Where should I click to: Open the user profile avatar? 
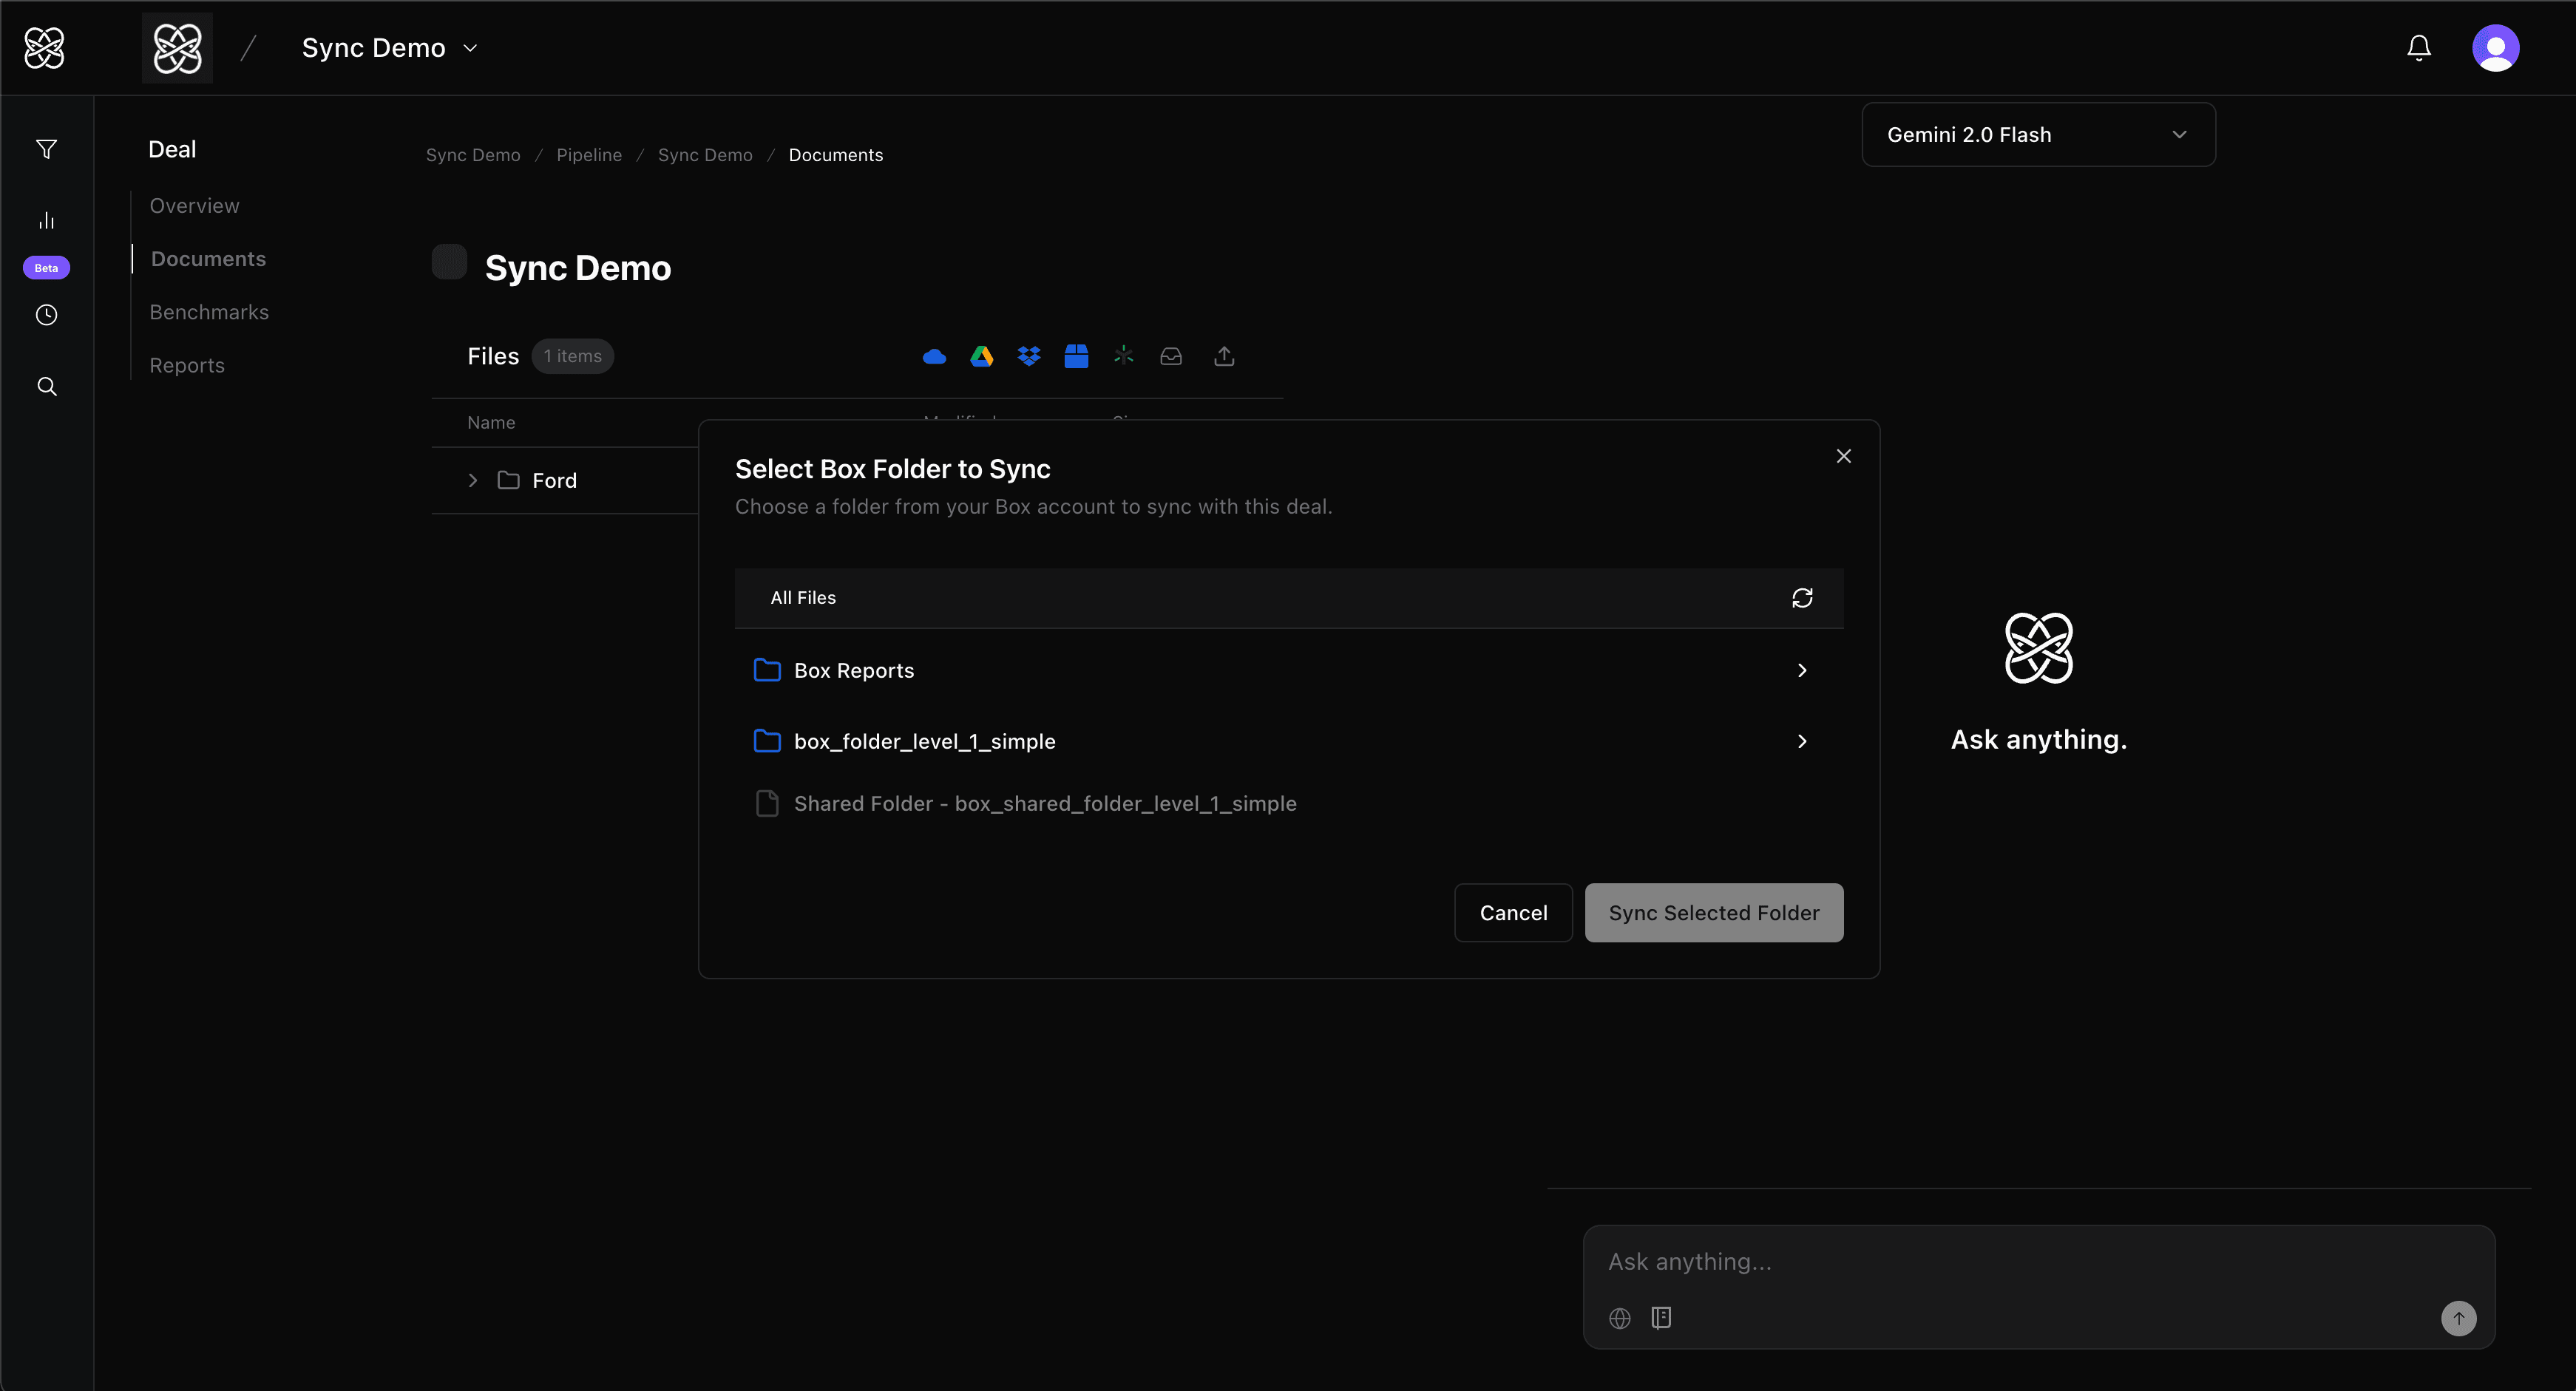pyautogui.click(x=2495, y=48)
